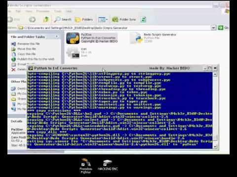This screenshot has height=177, width=237.
Task: Open the Favorites menu
Action: click(43, 11)
